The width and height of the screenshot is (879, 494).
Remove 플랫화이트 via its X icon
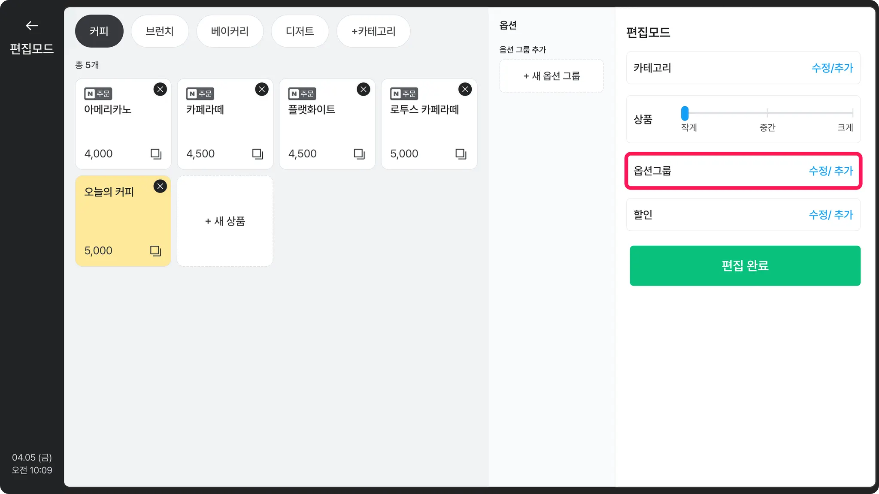coord(364,89)
